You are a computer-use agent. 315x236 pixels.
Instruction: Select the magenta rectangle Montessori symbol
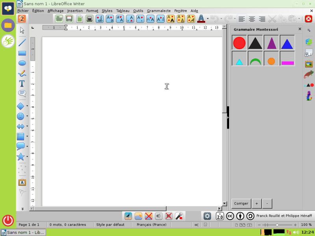[x=287, y=58]
